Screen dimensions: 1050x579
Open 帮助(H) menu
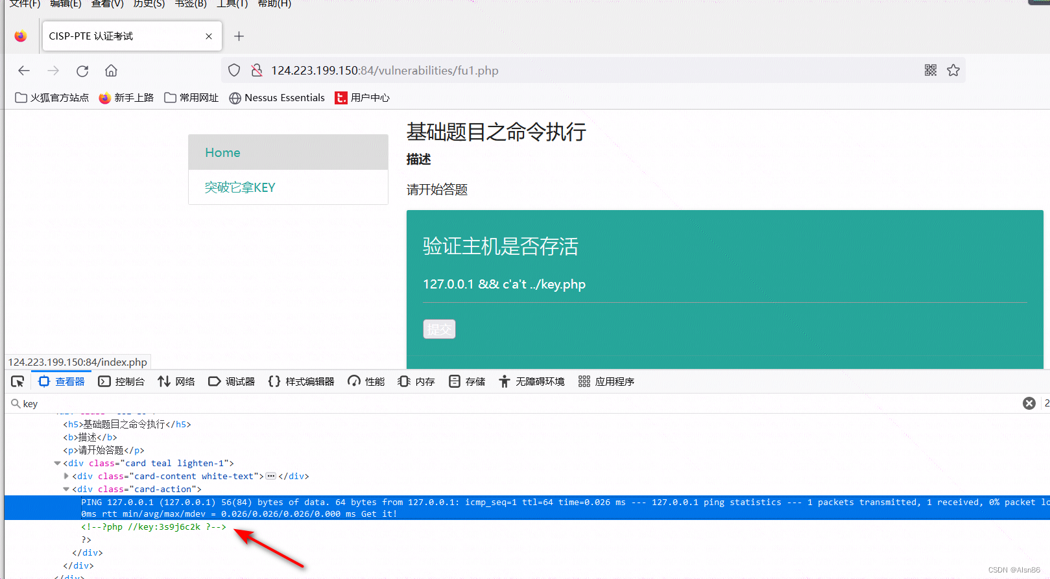[x=274, y=4]
